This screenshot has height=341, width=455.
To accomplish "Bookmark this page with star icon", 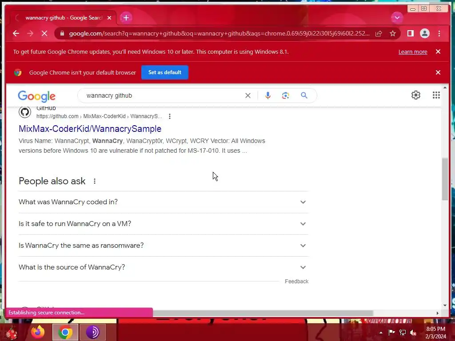I will tap(393, 33).
